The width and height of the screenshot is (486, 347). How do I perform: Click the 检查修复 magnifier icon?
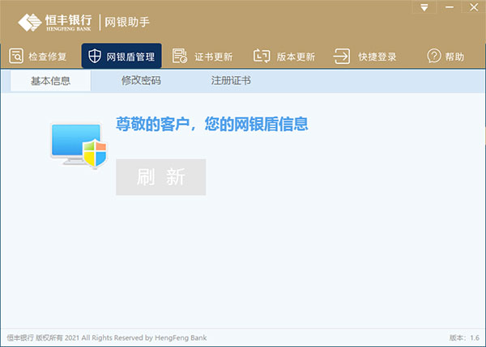16,56
